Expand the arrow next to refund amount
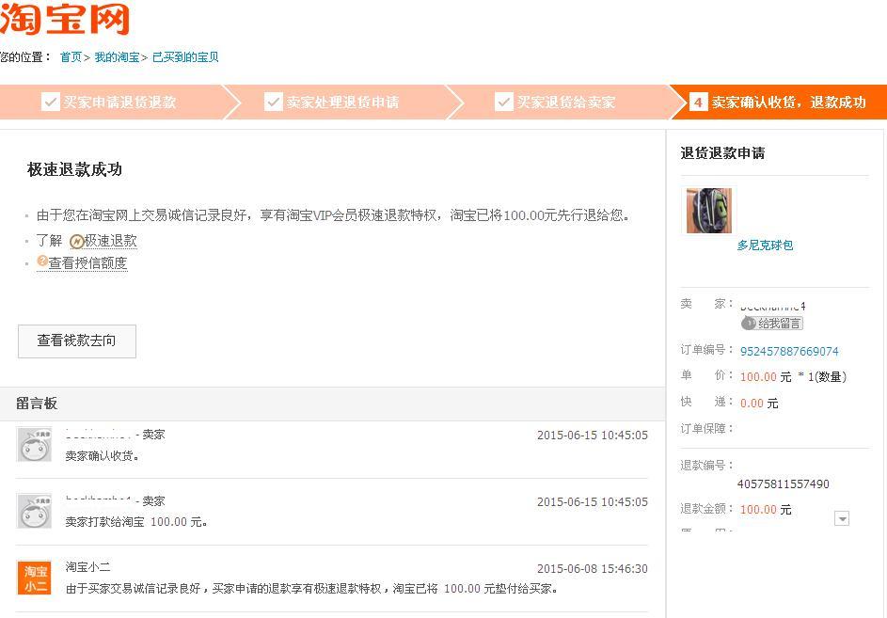887x618 pixels. 842,518
